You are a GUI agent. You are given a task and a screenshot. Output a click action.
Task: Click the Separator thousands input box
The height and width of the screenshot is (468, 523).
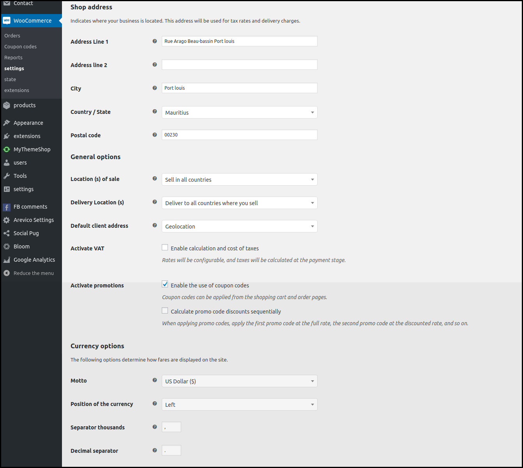[171, 427]
